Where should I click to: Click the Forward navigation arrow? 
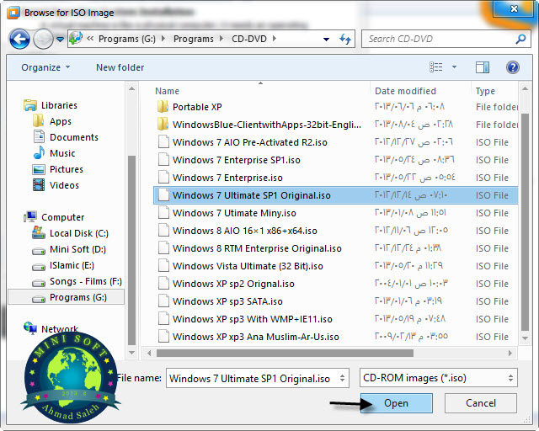pos(43,39)
